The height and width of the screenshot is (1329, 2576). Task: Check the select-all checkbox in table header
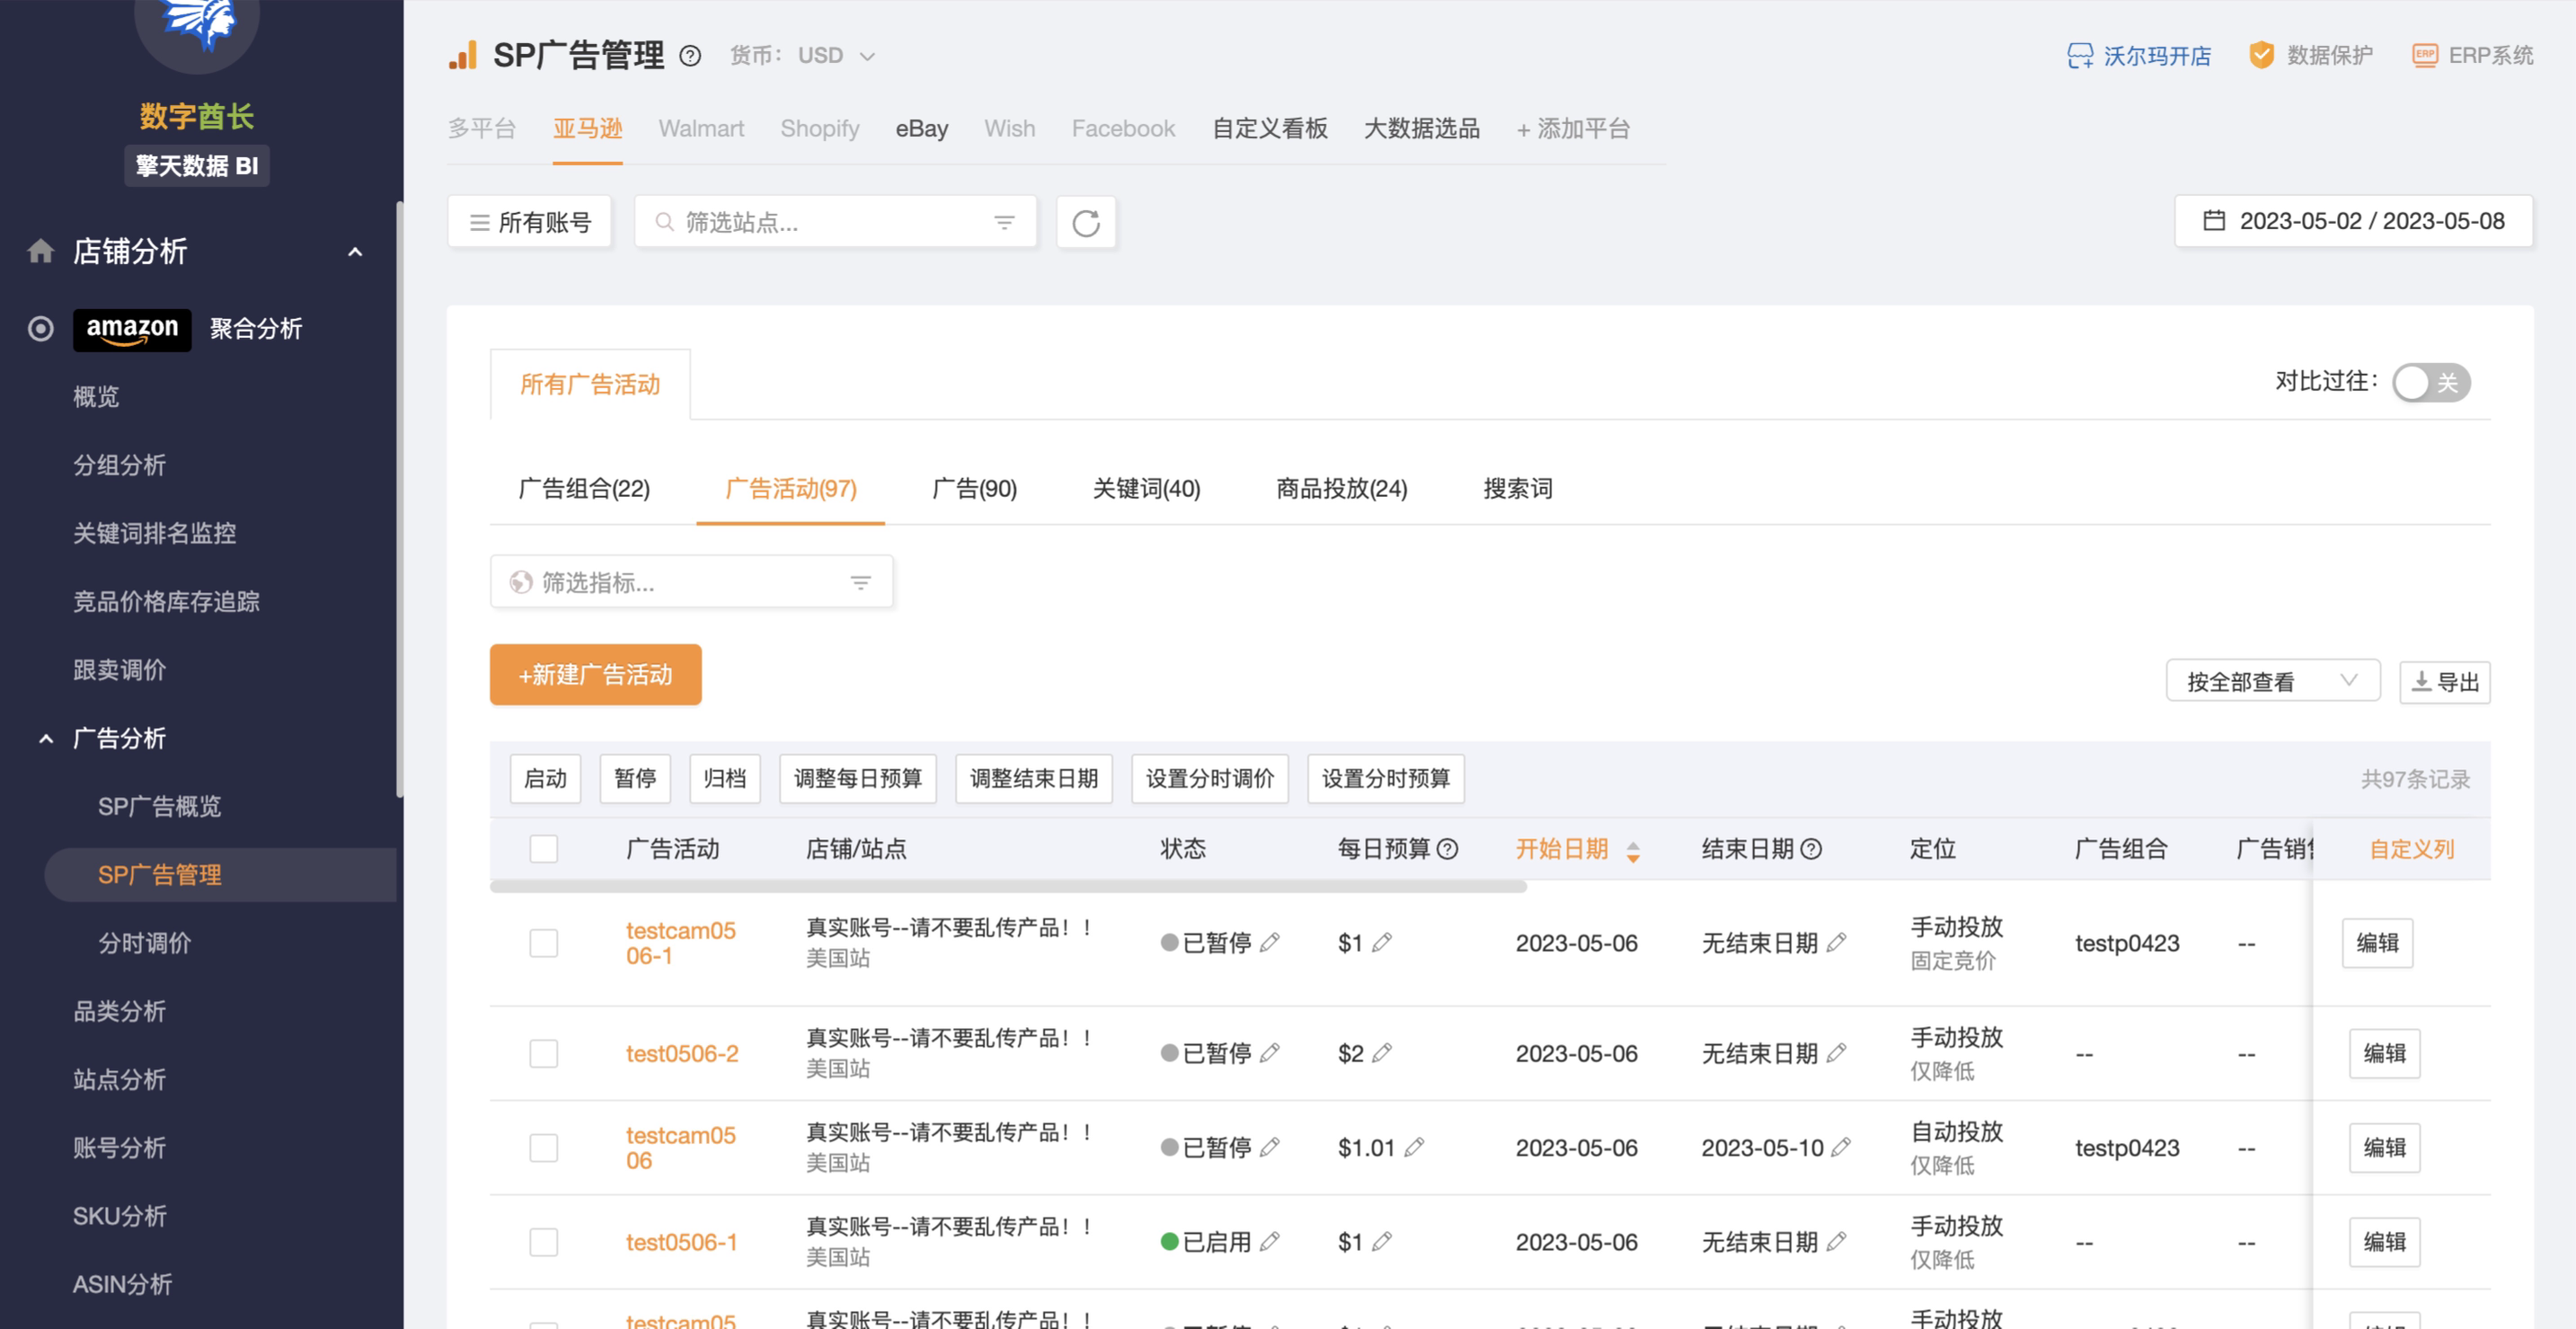coord(543,849)
